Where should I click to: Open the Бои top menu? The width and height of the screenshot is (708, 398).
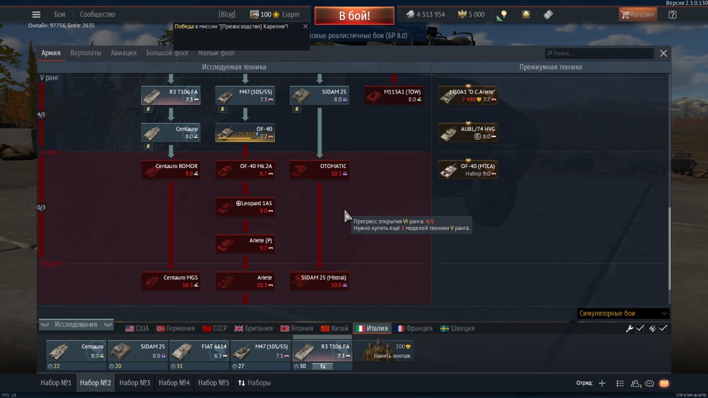coord(60,14)
